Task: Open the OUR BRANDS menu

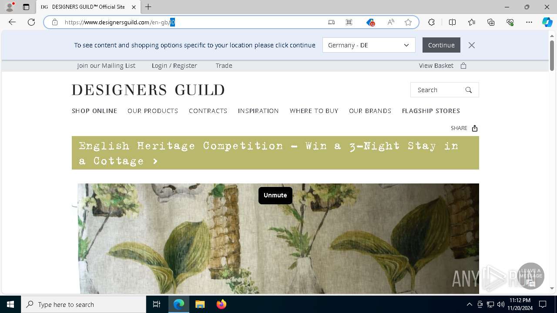Action: (370, 111)
